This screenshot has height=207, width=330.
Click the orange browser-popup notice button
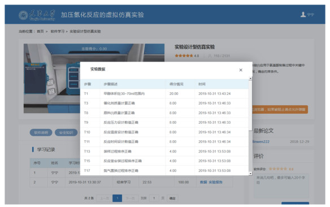tap(280, 110)
